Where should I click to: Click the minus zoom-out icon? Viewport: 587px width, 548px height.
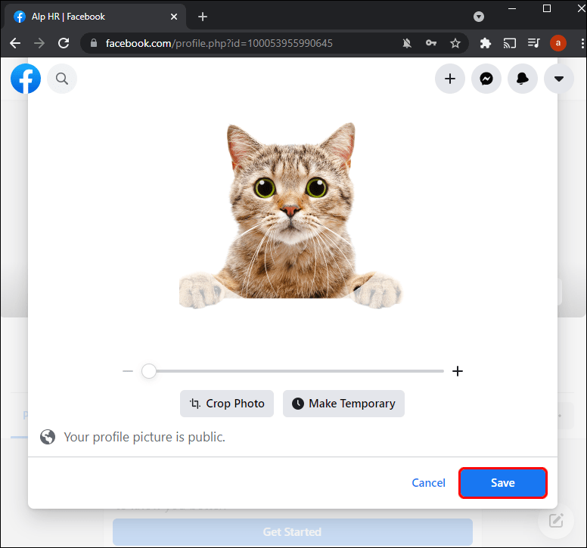click(x=128, y=371)
